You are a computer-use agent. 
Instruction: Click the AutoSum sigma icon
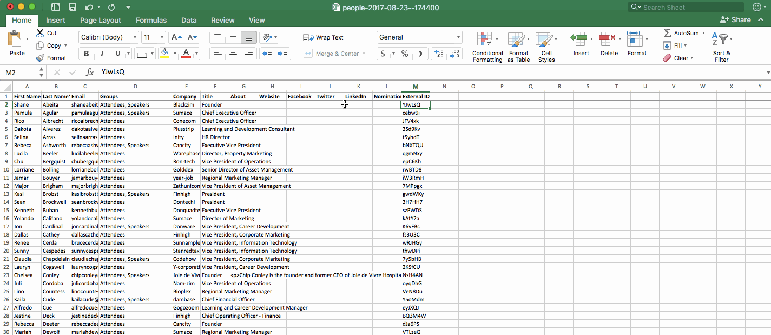click(x=667, y=33)
